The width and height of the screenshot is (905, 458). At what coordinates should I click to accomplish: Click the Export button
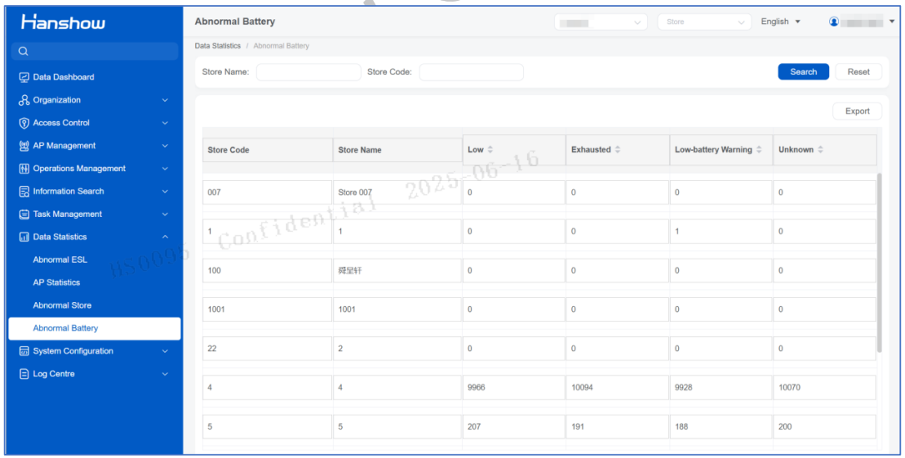tap(857, 112)
